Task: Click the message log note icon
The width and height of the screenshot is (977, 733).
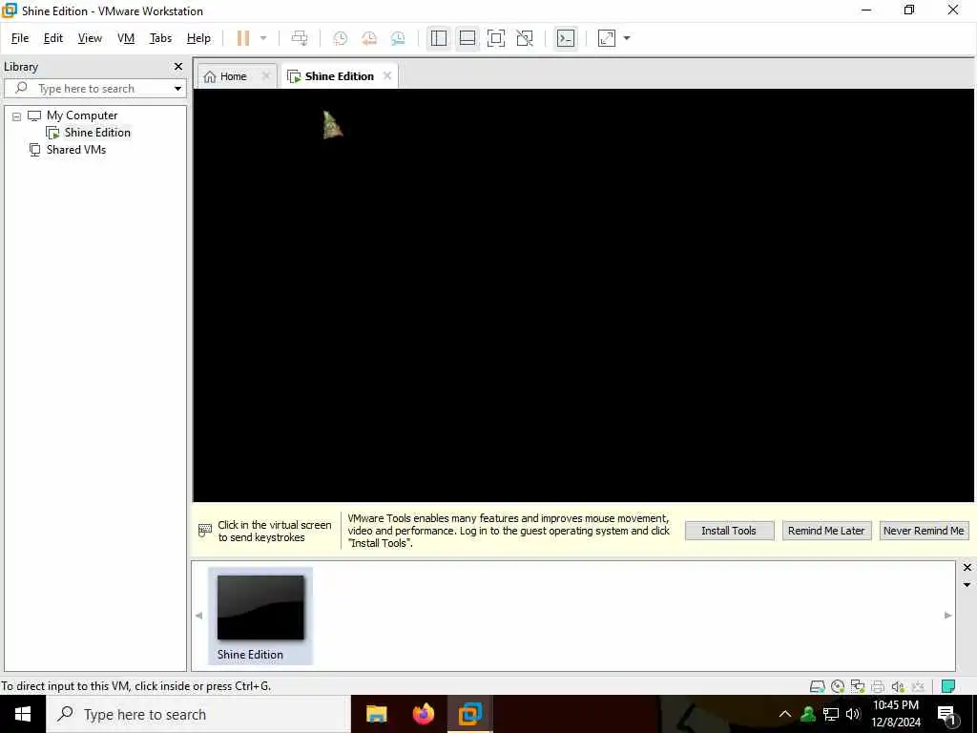Action: click(x=948, y=686)
